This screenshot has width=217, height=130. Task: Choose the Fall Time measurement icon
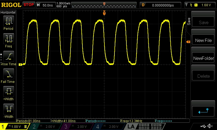click(9, 74)
